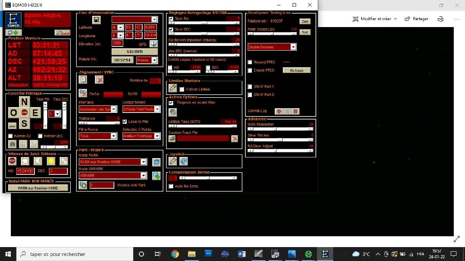Screen dimensions: 465x261
Task: Slew the mount north with the N button
Action: (x=24, y=102)
